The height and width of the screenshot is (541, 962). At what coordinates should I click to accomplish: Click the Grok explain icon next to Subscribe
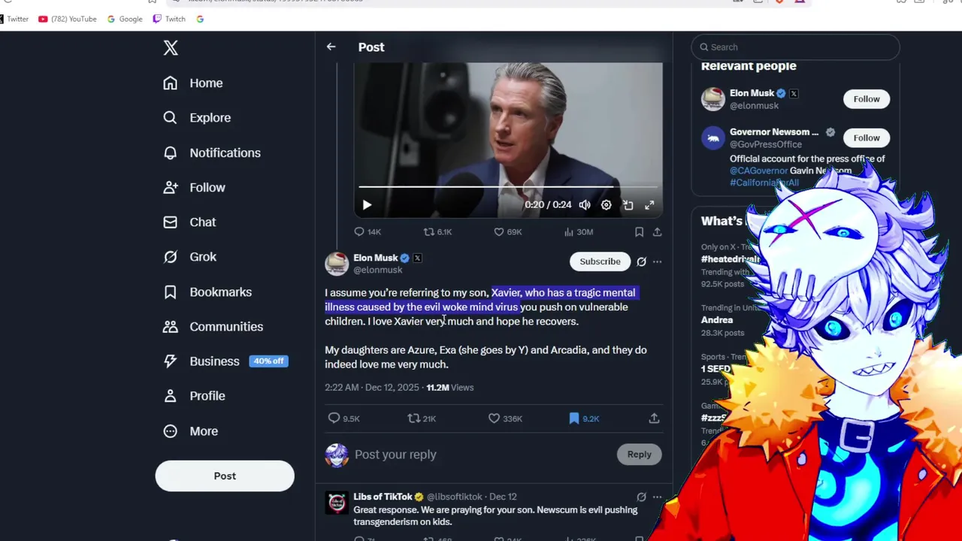pos(641,261)
